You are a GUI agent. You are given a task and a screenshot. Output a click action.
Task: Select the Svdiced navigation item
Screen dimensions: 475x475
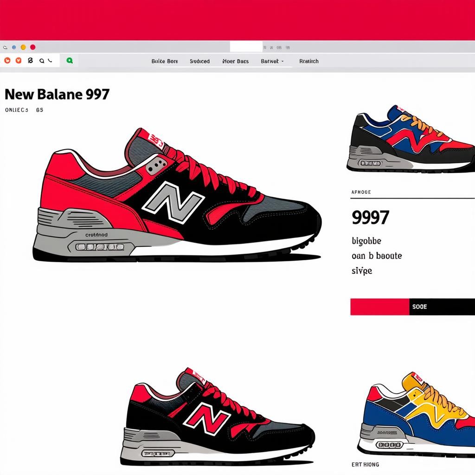199,61
